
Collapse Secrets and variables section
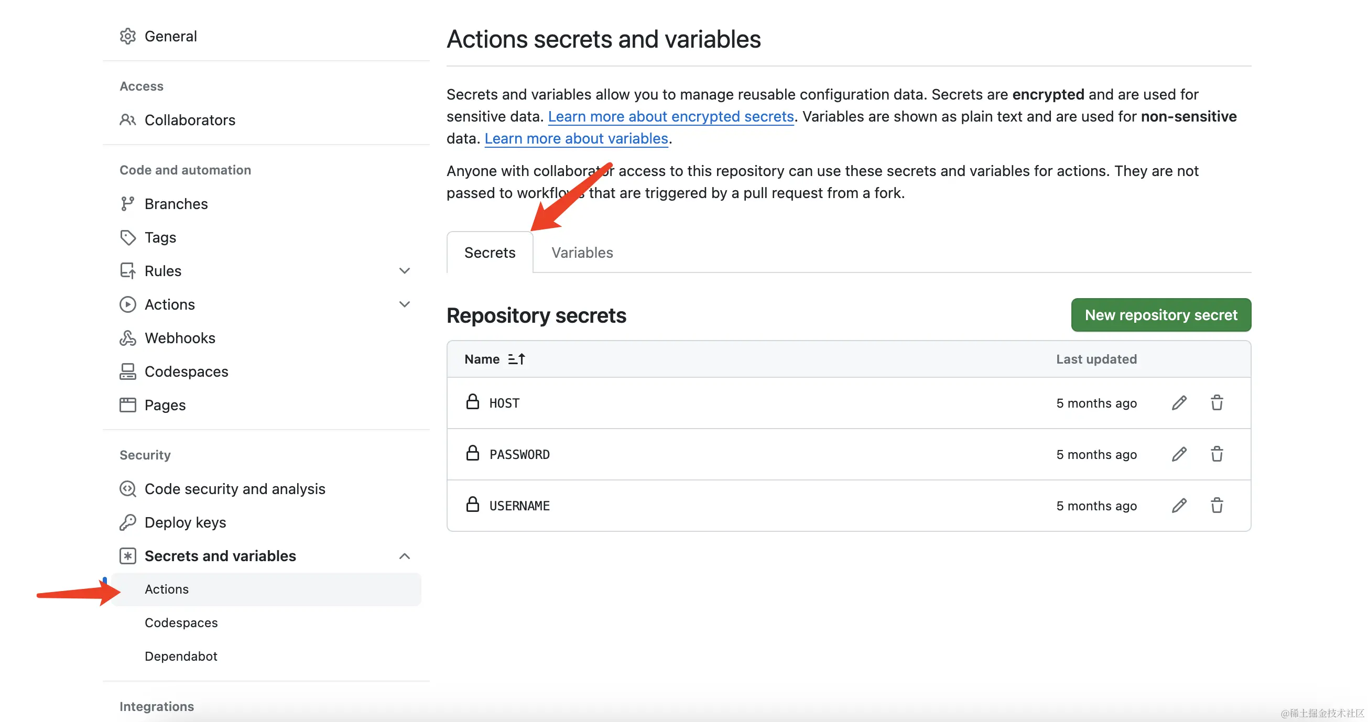pos(404,556)
